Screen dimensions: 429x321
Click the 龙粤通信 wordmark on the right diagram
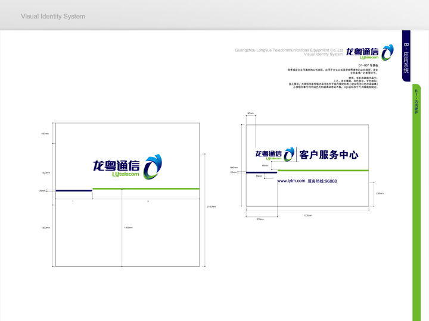tap(268, 154)
